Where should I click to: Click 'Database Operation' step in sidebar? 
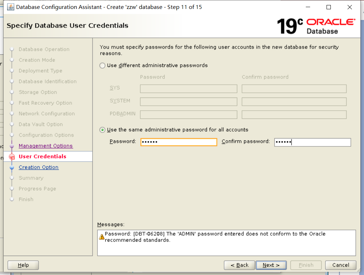tap(44, 49)
